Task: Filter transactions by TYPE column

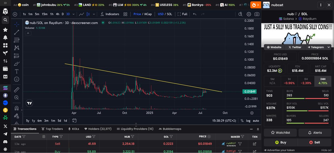Action: click(61, 137)
